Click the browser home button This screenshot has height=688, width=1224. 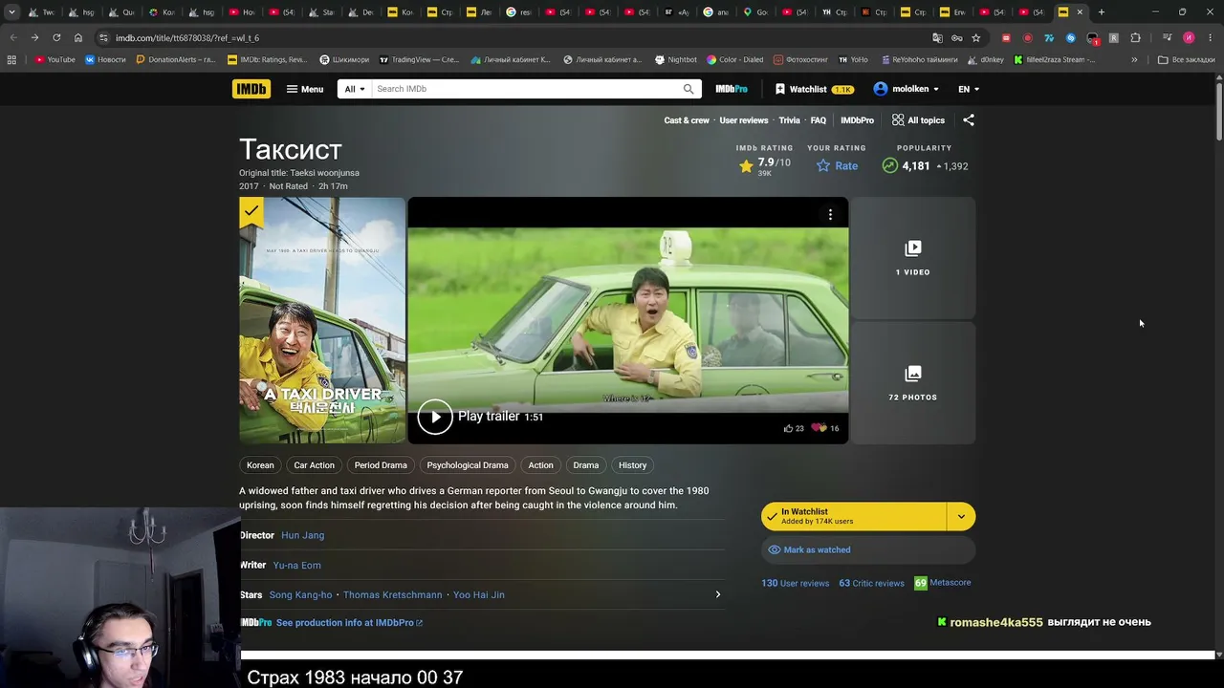pos(78,37)
